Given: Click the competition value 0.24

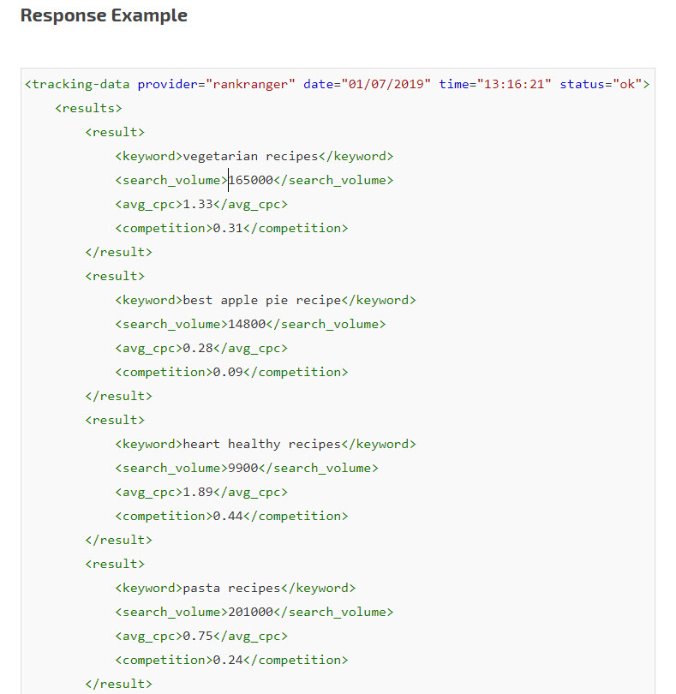Looking at the screenshot, I should click(x=228, y=661).
